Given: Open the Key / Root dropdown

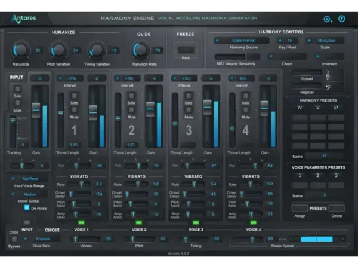Looking at the screenshot, I should 288,41.
